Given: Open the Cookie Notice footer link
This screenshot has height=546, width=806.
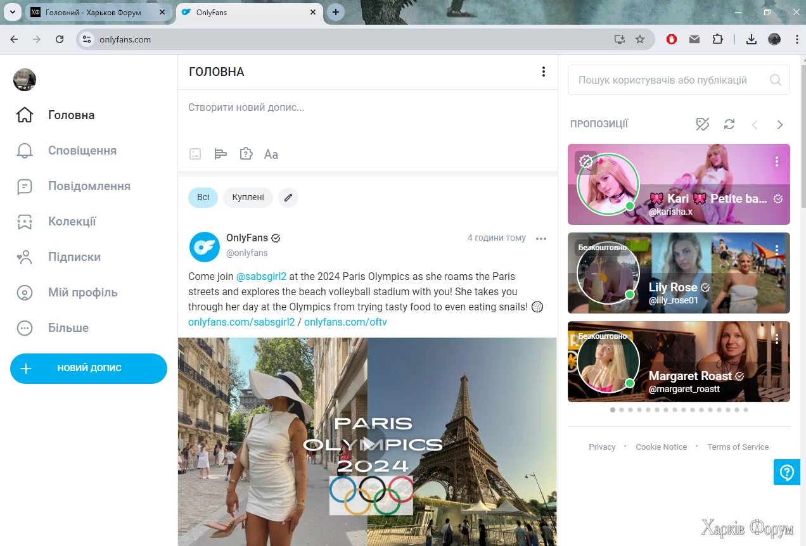Looking at the screenshot, I should 662,447.
